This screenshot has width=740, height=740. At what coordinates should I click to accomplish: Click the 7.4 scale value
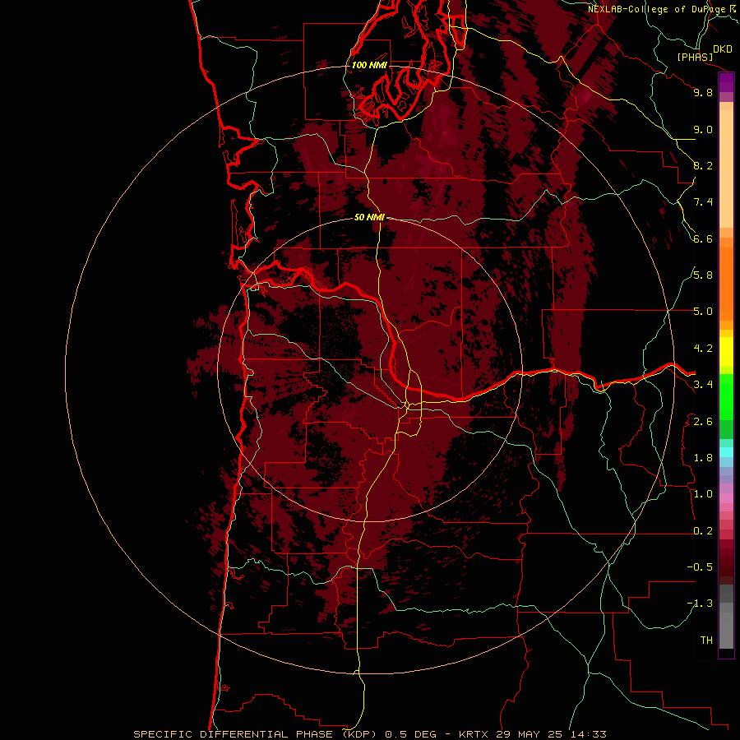pos(703,202)
